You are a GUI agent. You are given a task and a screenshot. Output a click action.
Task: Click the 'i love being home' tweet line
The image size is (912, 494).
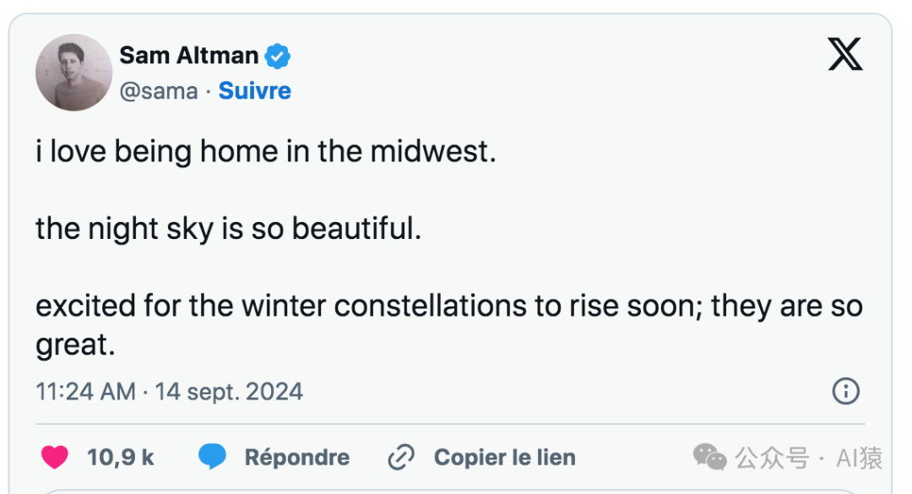pyautogui.click(x=265, y=153)
